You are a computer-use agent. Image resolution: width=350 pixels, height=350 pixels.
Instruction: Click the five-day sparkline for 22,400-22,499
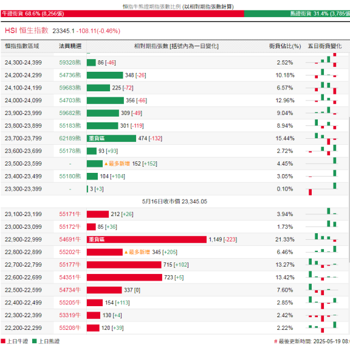321,303
